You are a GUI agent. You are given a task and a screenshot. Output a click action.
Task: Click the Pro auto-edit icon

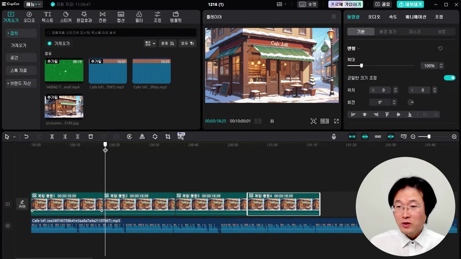click(181, 136)
